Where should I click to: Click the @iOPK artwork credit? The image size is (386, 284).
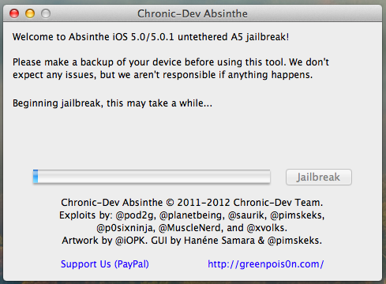pyautogui.click(x=131, y=241)
